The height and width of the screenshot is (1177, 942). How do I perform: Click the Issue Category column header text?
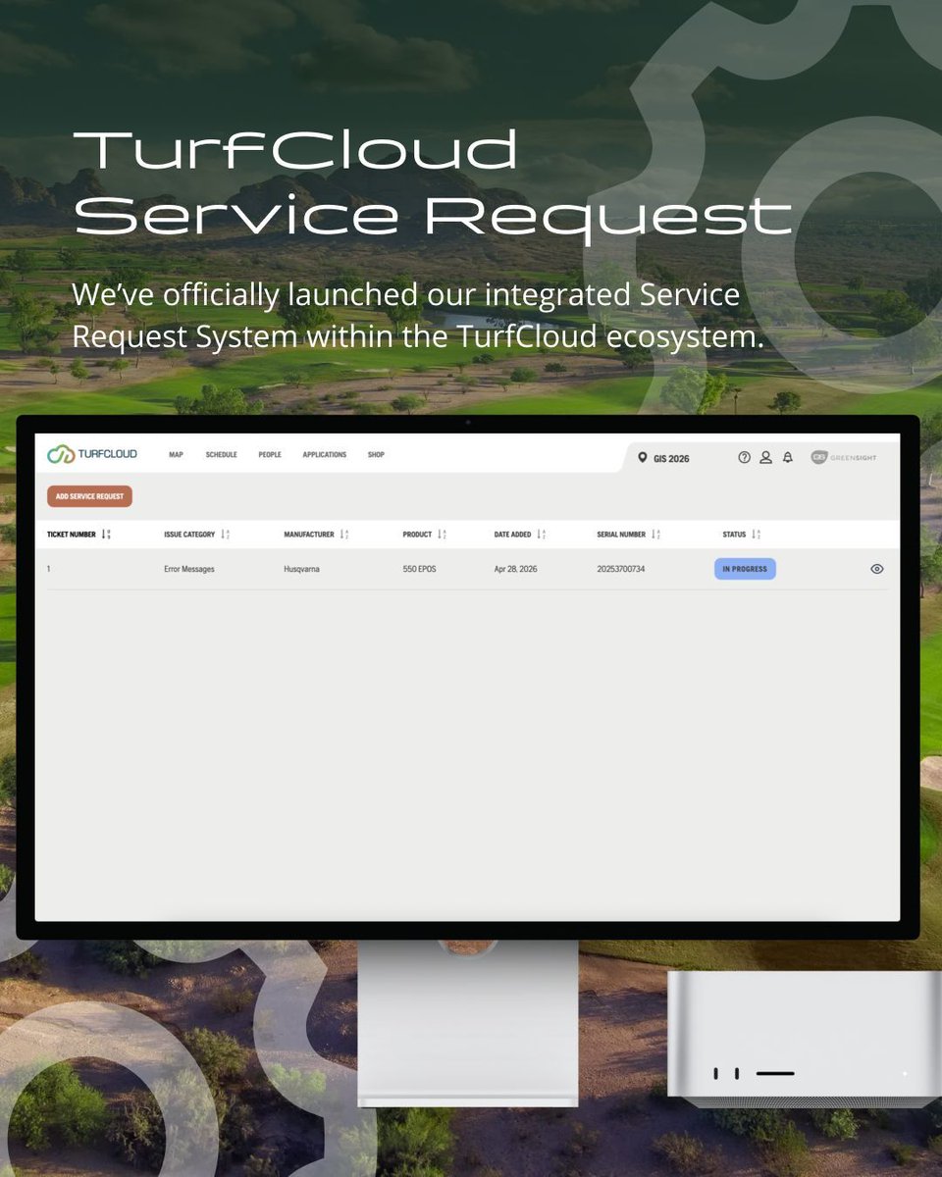(189, 535)
